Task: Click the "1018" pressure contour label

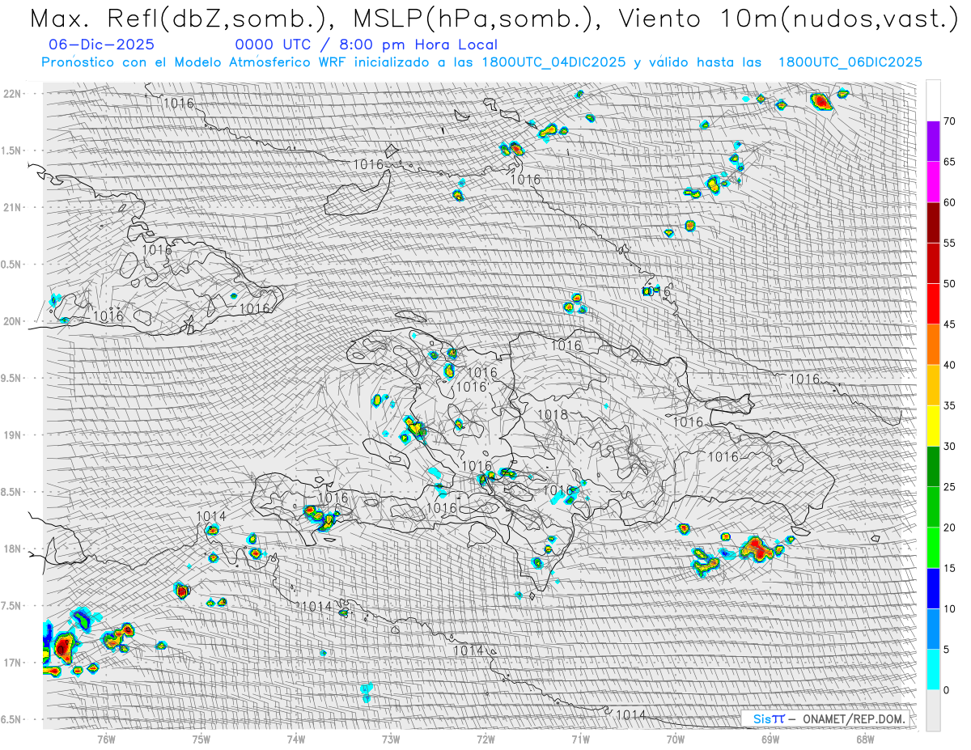Action: pyautogui.click(x=553, y=415)
